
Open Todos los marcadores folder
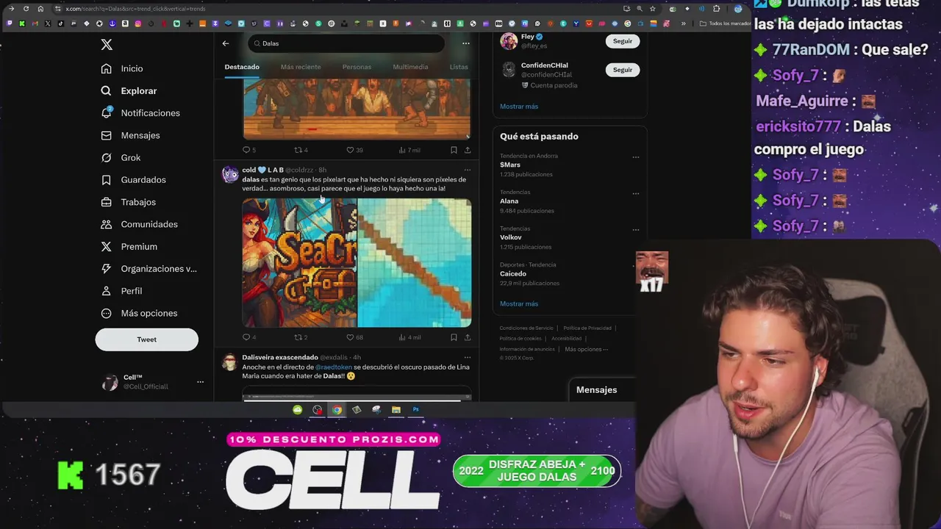pyautogui.click(x=726, y=24)
